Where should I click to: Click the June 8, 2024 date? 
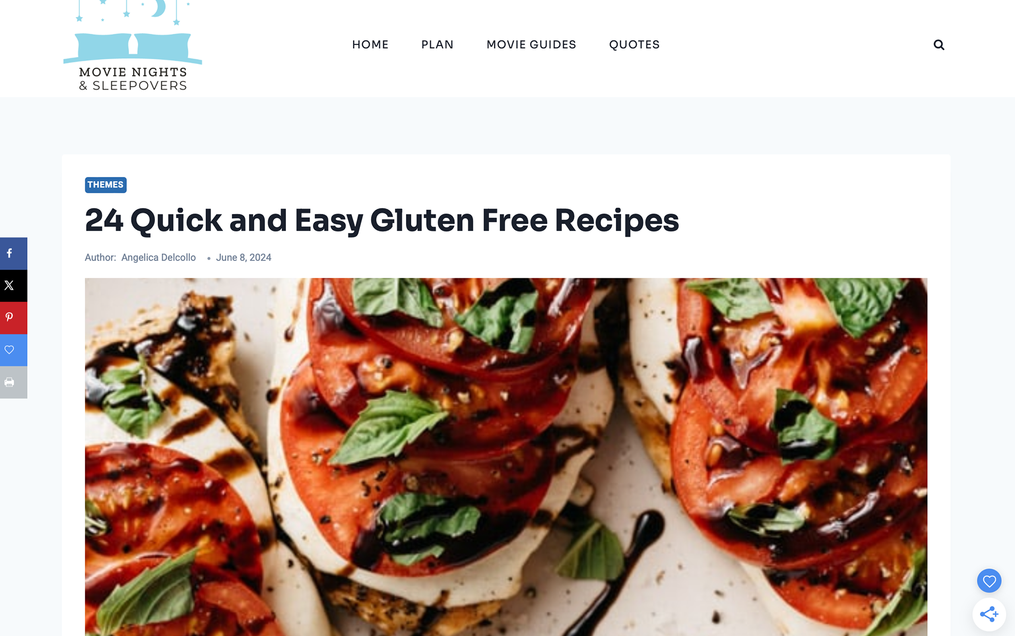(244, 258)
